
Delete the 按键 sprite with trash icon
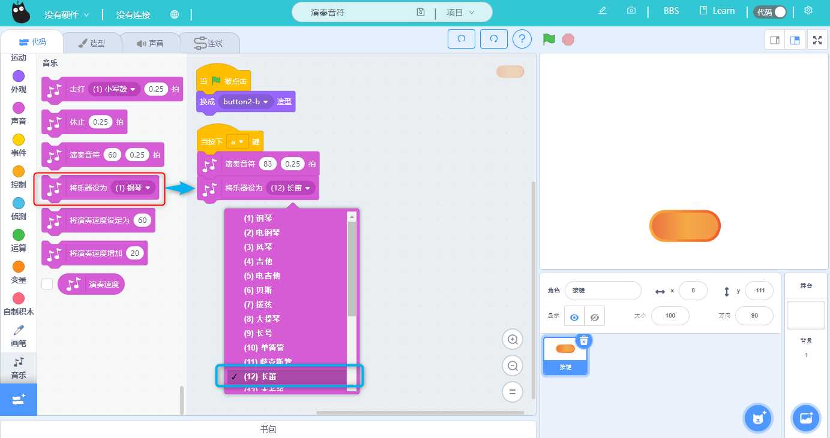tap(583, 340)
